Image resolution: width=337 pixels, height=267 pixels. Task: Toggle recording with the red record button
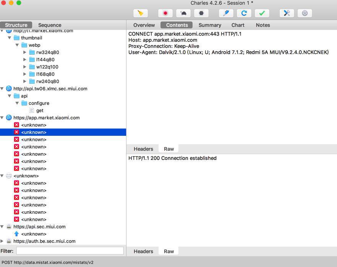point(165,13)
